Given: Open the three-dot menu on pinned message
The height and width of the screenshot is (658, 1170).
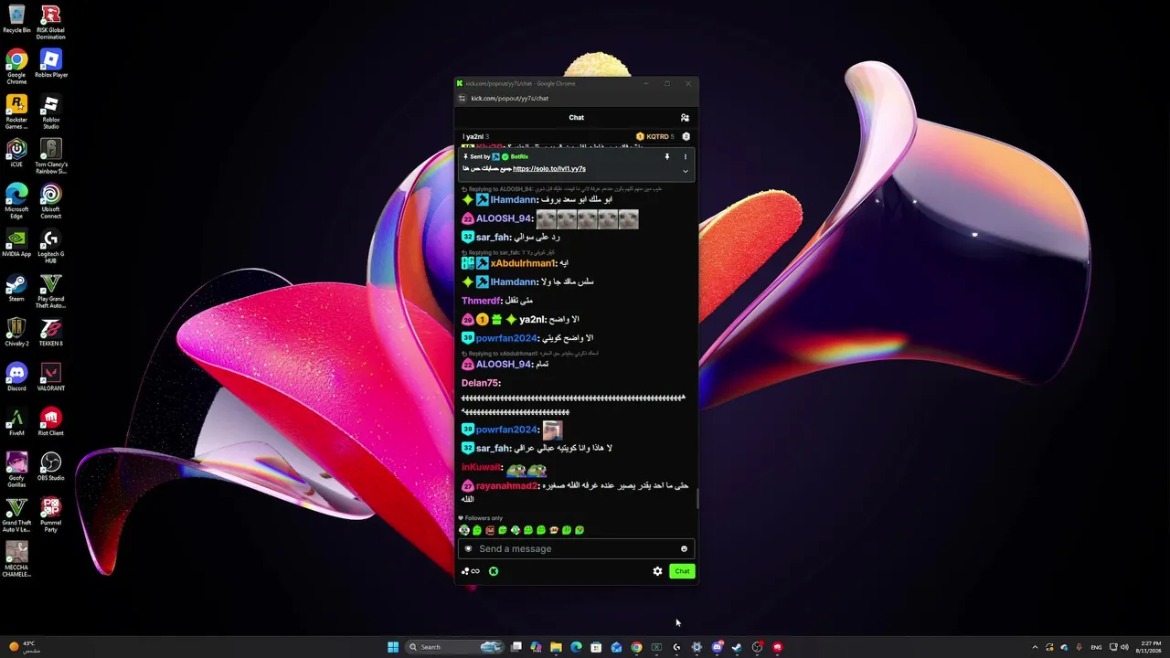Looking at the screenshot, I should (x=685, y=156).
